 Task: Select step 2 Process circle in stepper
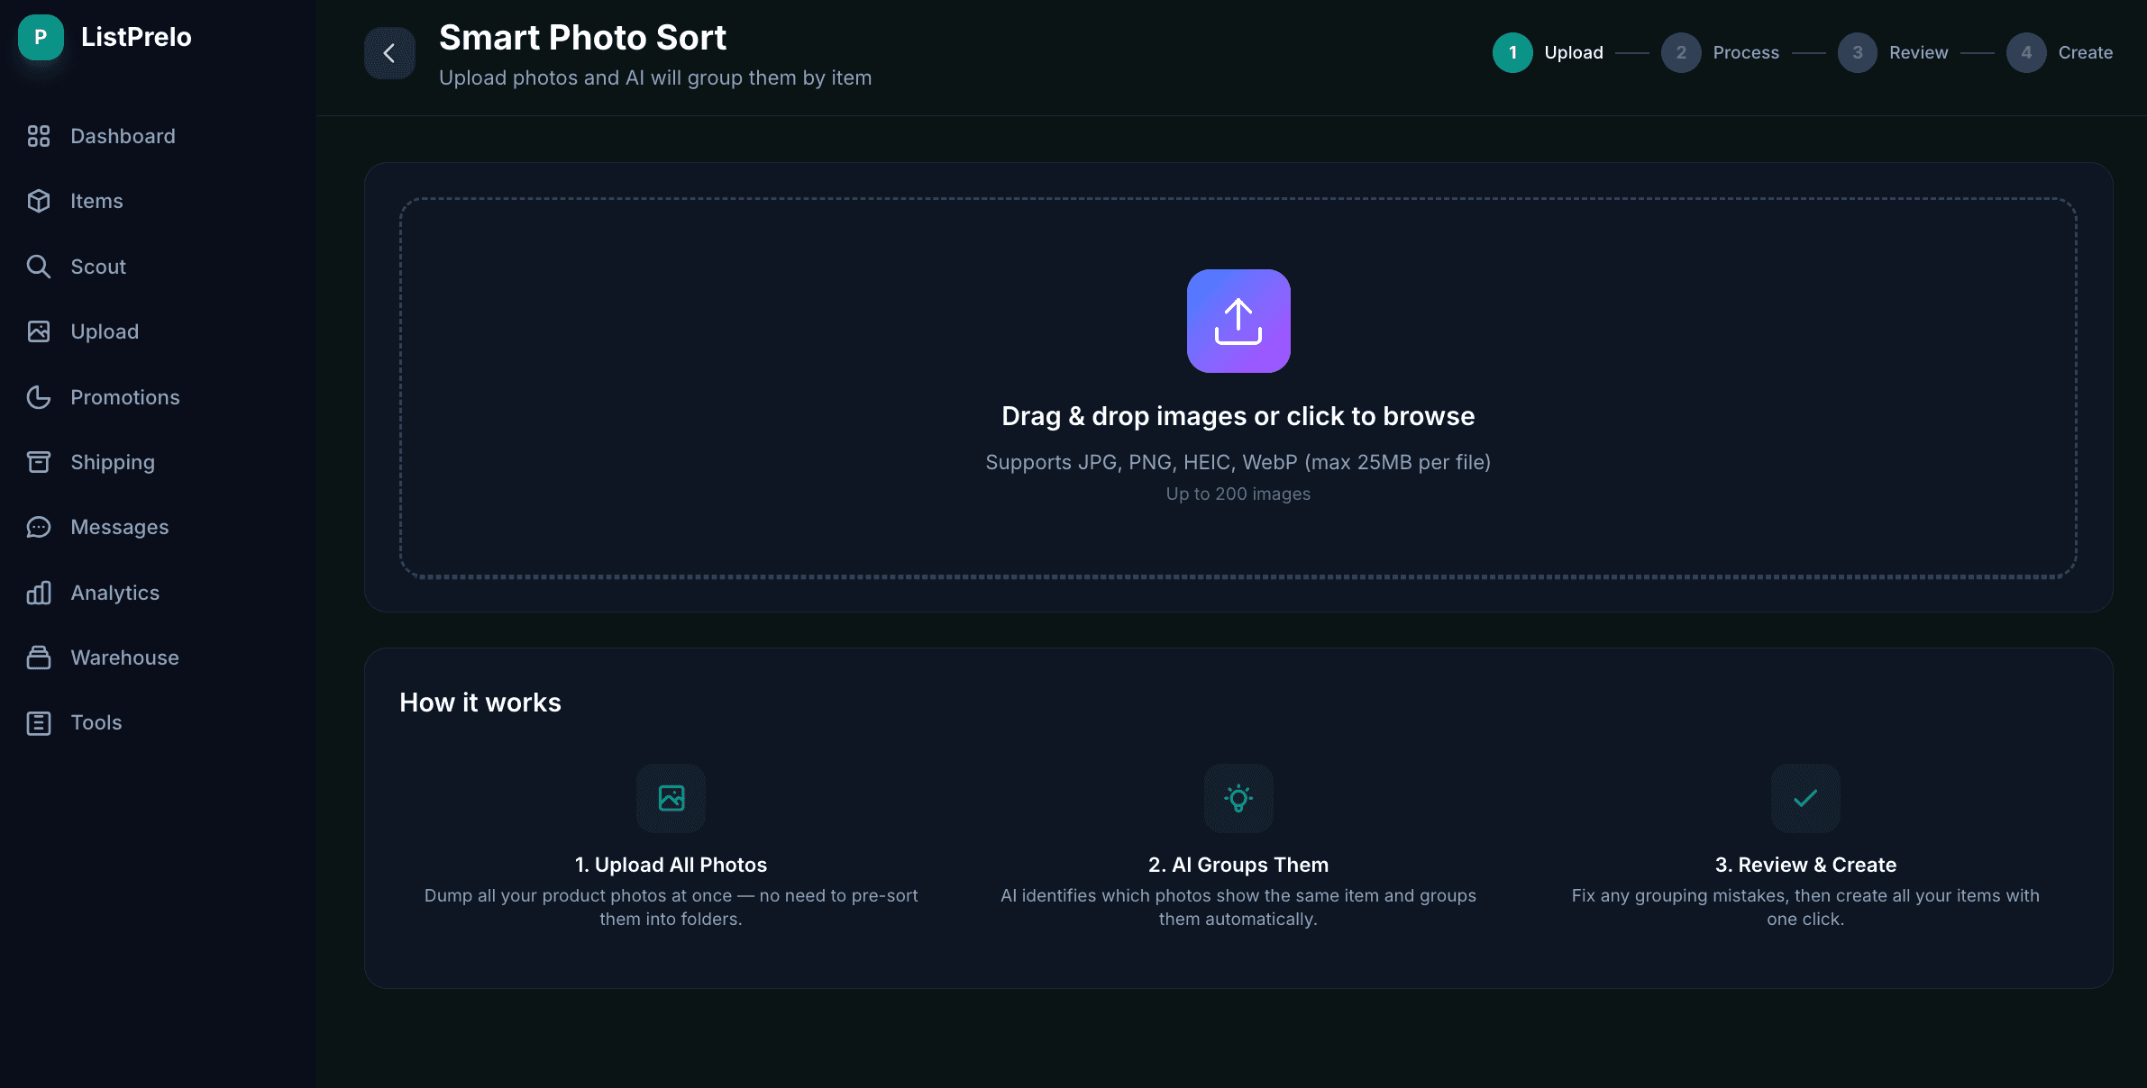pyautogui.click(x=1681, y=52)
